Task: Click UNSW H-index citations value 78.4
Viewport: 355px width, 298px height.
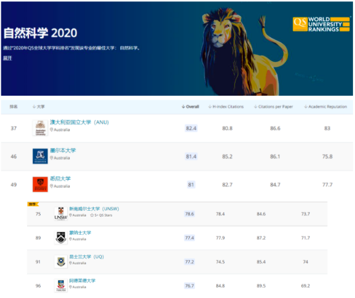Action: click(x=220, y=214)
